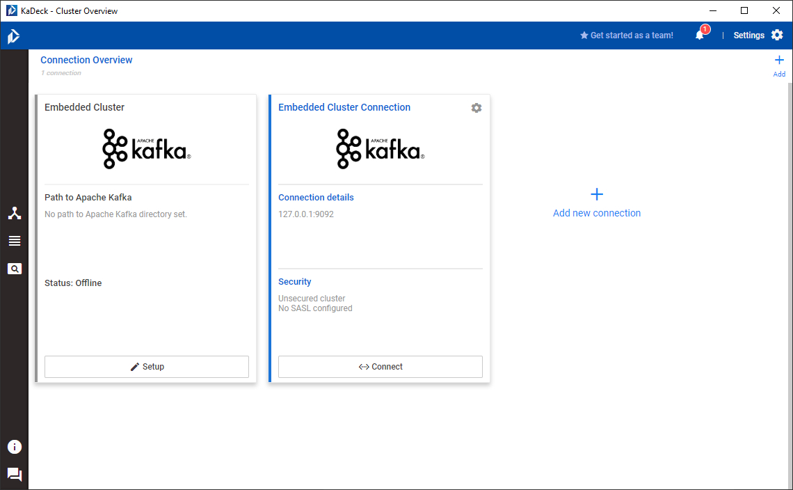This screenshot has height=490, width=793.
Task: Click the Kafka logo in Embedded Cluster card
Action: pyautogui.click(x=147, y=149)
